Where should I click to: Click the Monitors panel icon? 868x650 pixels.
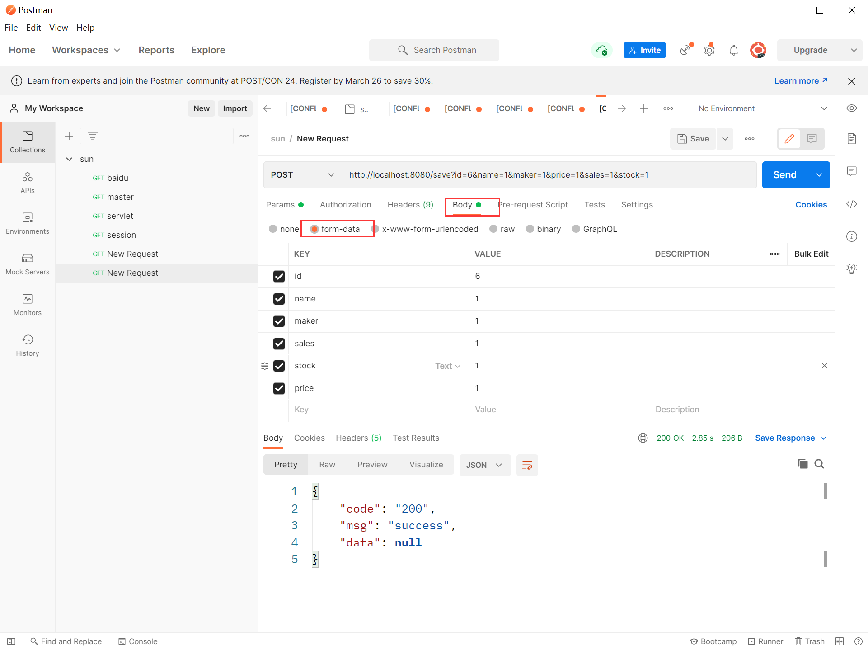tap(27, 298)
